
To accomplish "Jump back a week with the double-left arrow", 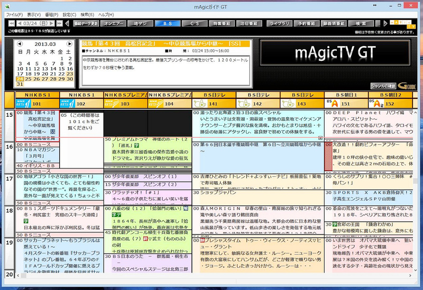I will pyautogui.click(x=11, y=23).
